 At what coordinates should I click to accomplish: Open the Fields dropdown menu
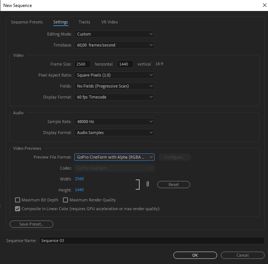click(114, 86)
